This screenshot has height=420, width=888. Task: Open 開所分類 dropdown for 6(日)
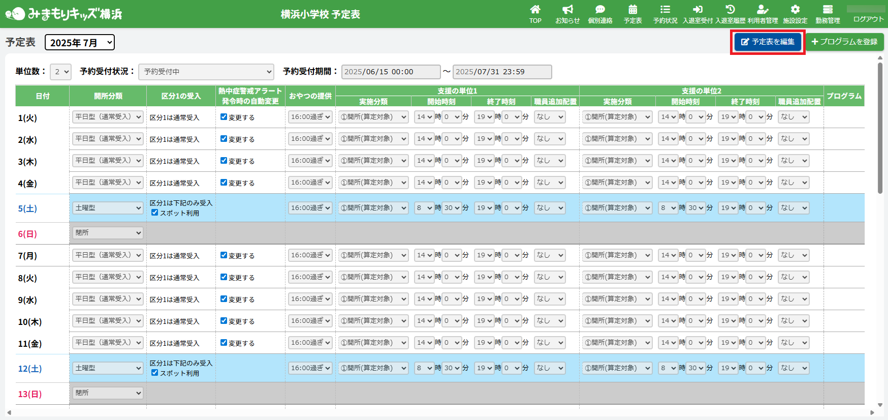(x=108, y=233)
